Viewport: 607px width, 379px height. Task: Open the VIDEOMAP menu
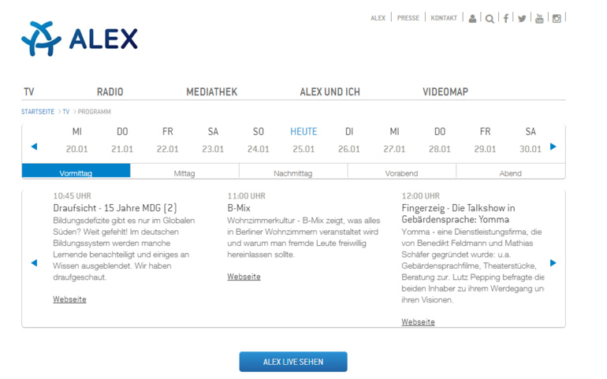coord(445,91)
